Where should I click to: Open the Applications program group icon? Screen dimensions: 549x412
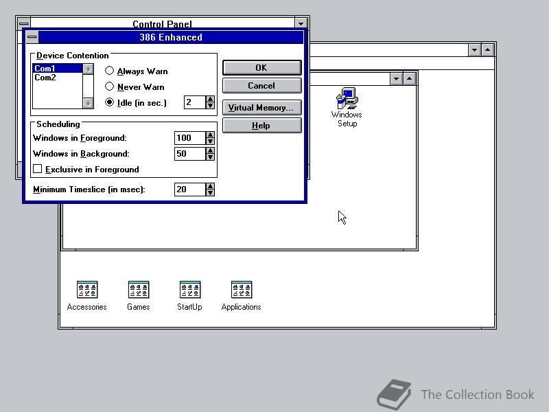point(242,296)
